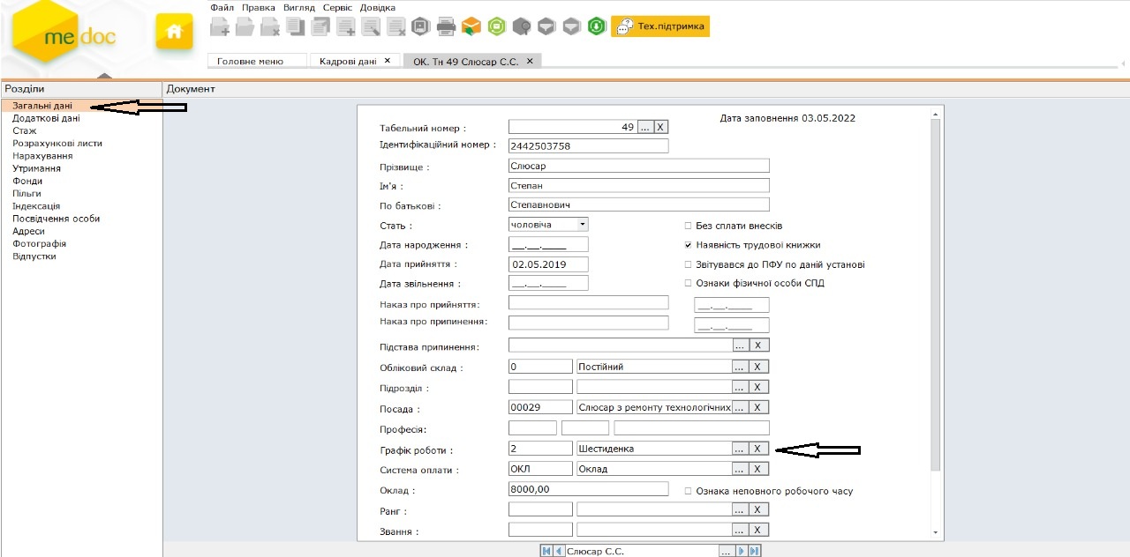Click the yellow Home button
Screen dimensions: 1130x557
(x=174, y=32)
